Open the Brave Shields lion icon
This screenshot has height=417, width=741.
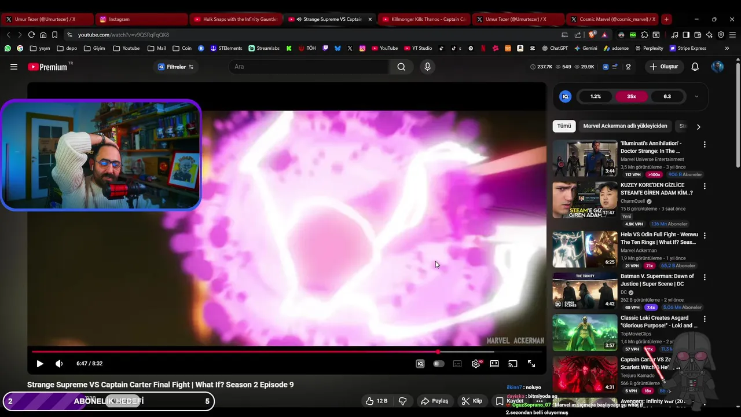(592, 35)
